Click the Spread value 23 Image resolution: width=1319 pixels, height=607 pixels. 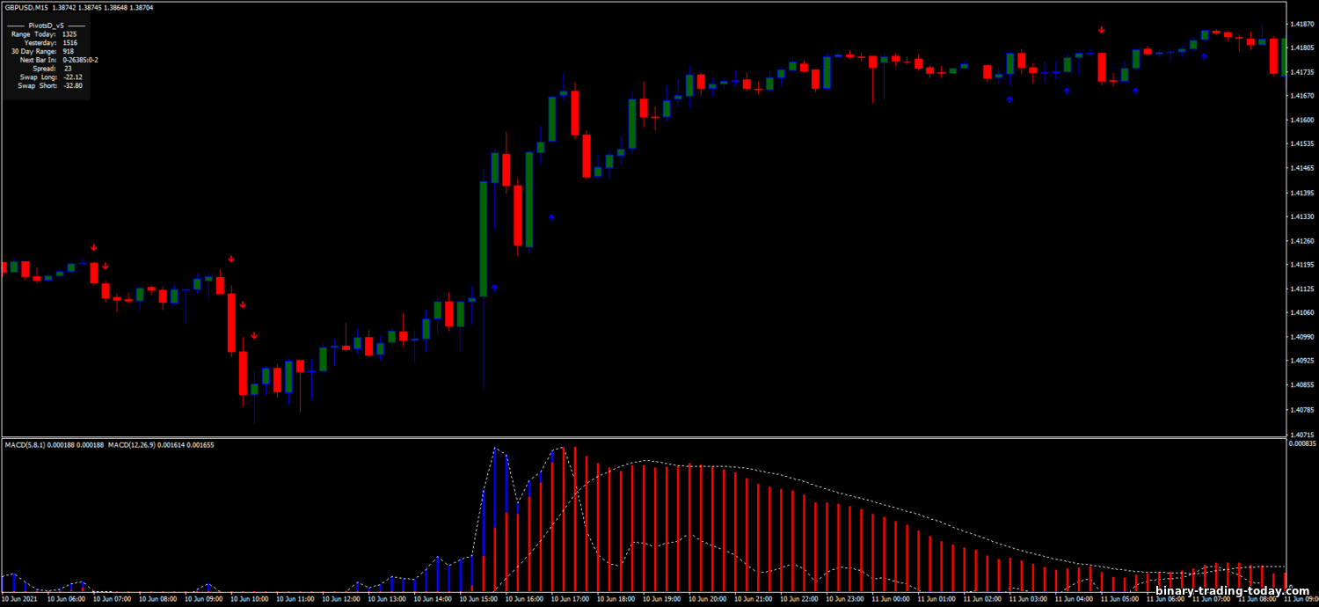68,69
